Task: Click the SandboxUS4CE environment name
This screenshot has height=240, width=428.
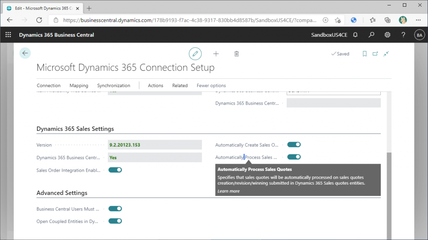Action: click(329, 35)
